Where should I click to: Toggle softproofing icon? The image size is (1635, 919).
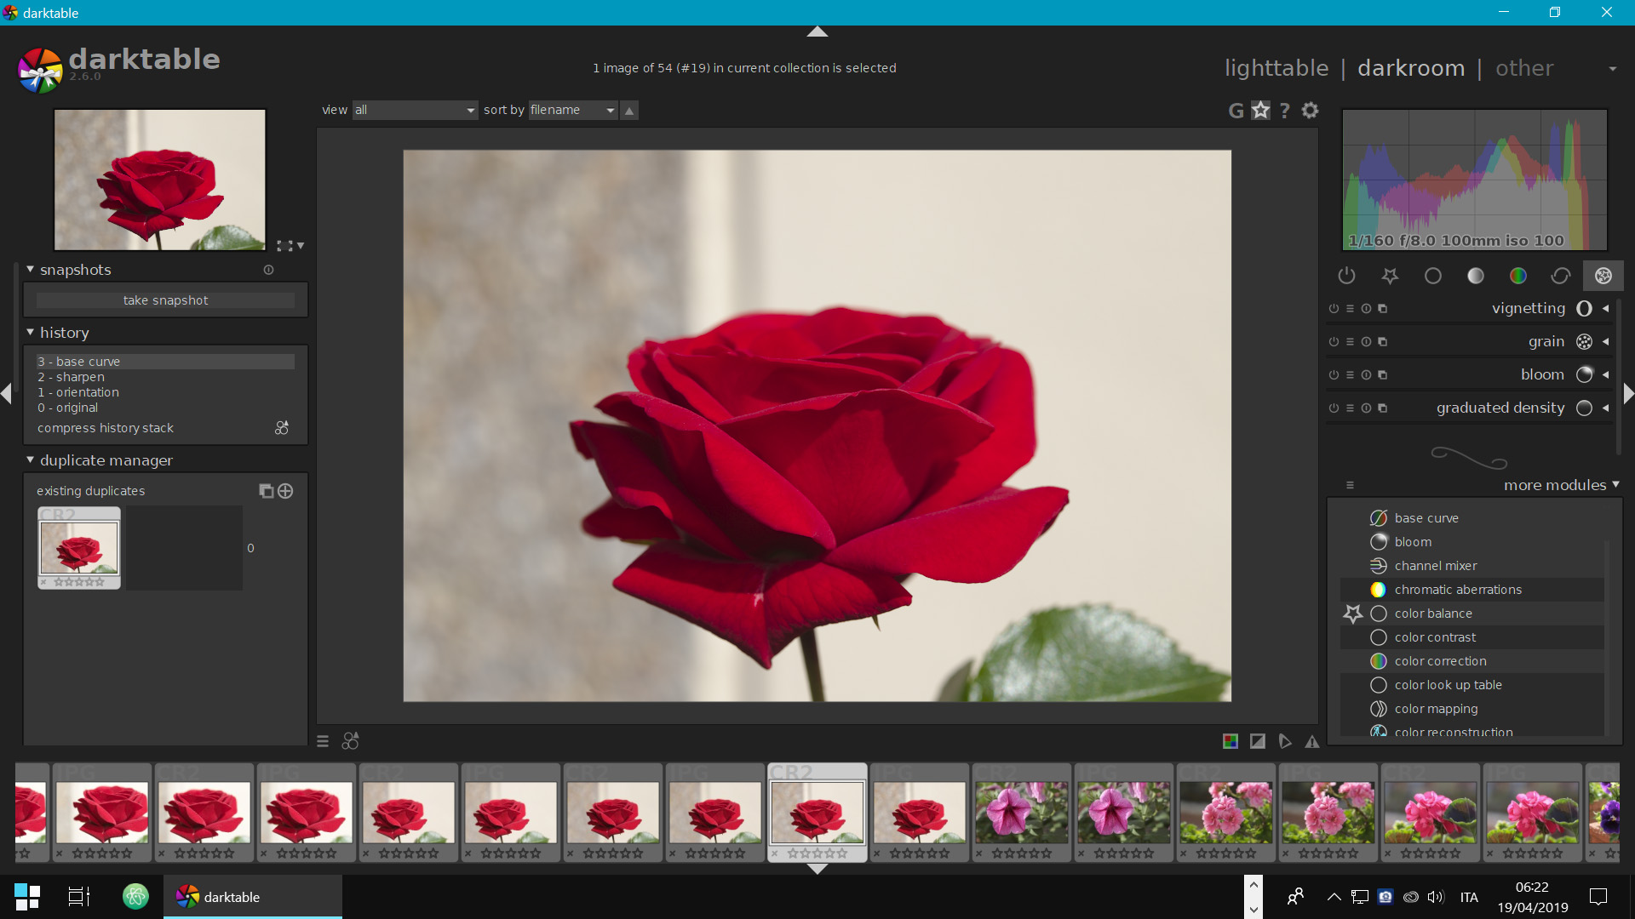click(x=1285, y=741)
